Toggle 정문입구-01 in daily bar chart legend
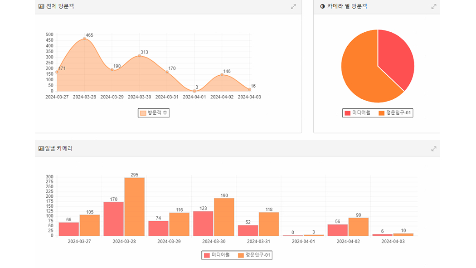The image size is (476, 268). tap(254, 255)
